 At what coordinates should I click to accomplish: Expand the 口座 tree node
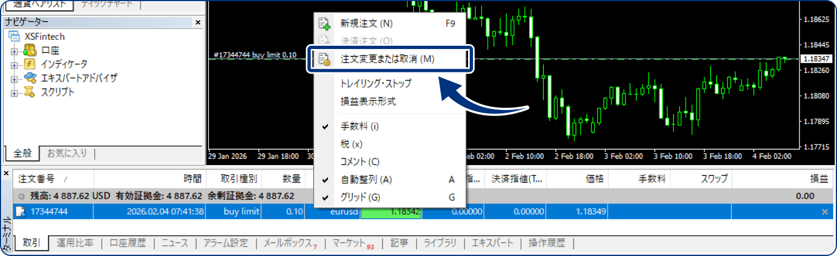coord(15,51)
